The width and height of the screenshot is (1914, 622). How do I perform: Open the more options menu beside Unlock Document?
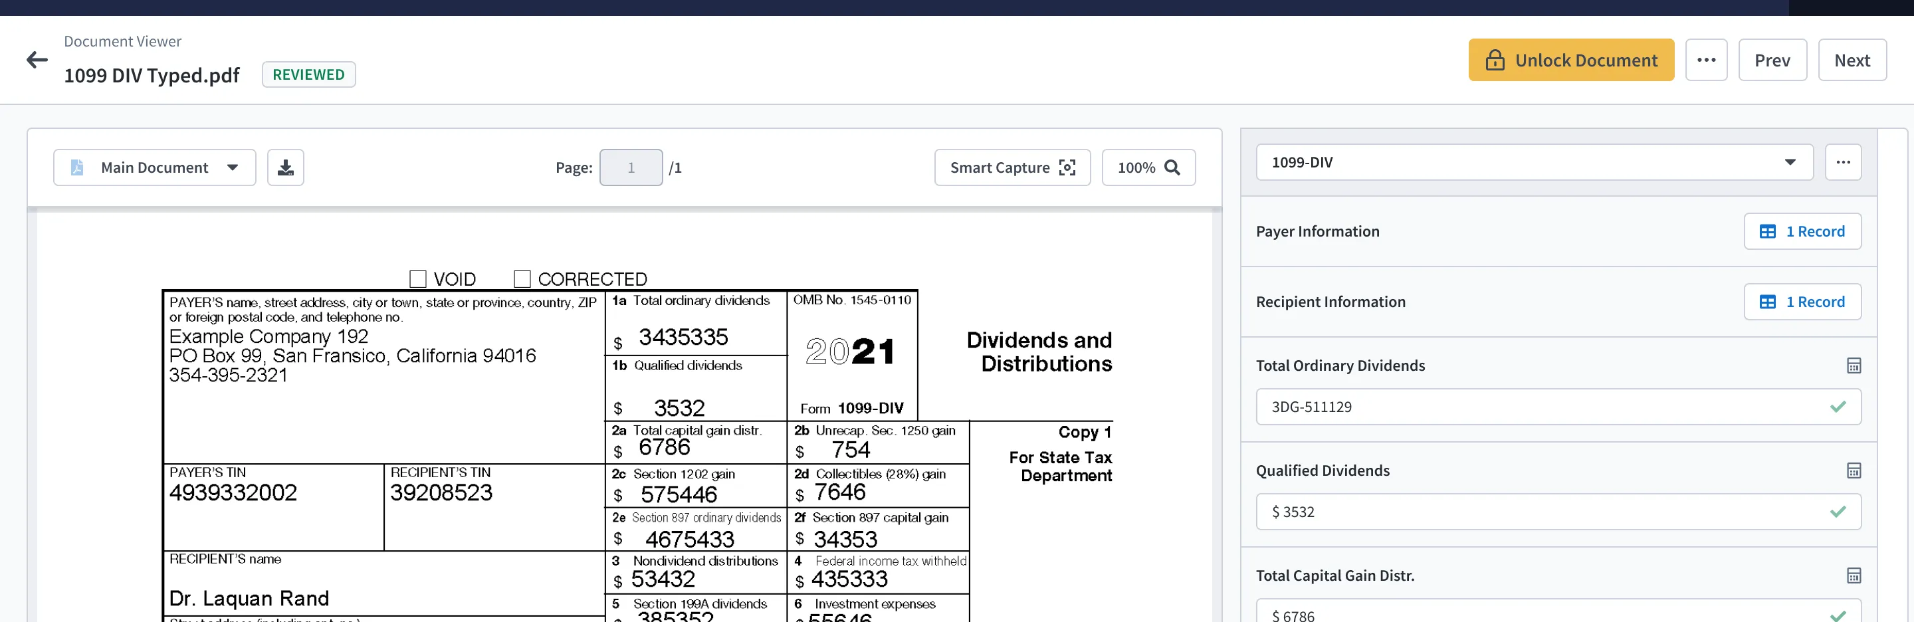pyautogui.click(x=1706, y=59)
